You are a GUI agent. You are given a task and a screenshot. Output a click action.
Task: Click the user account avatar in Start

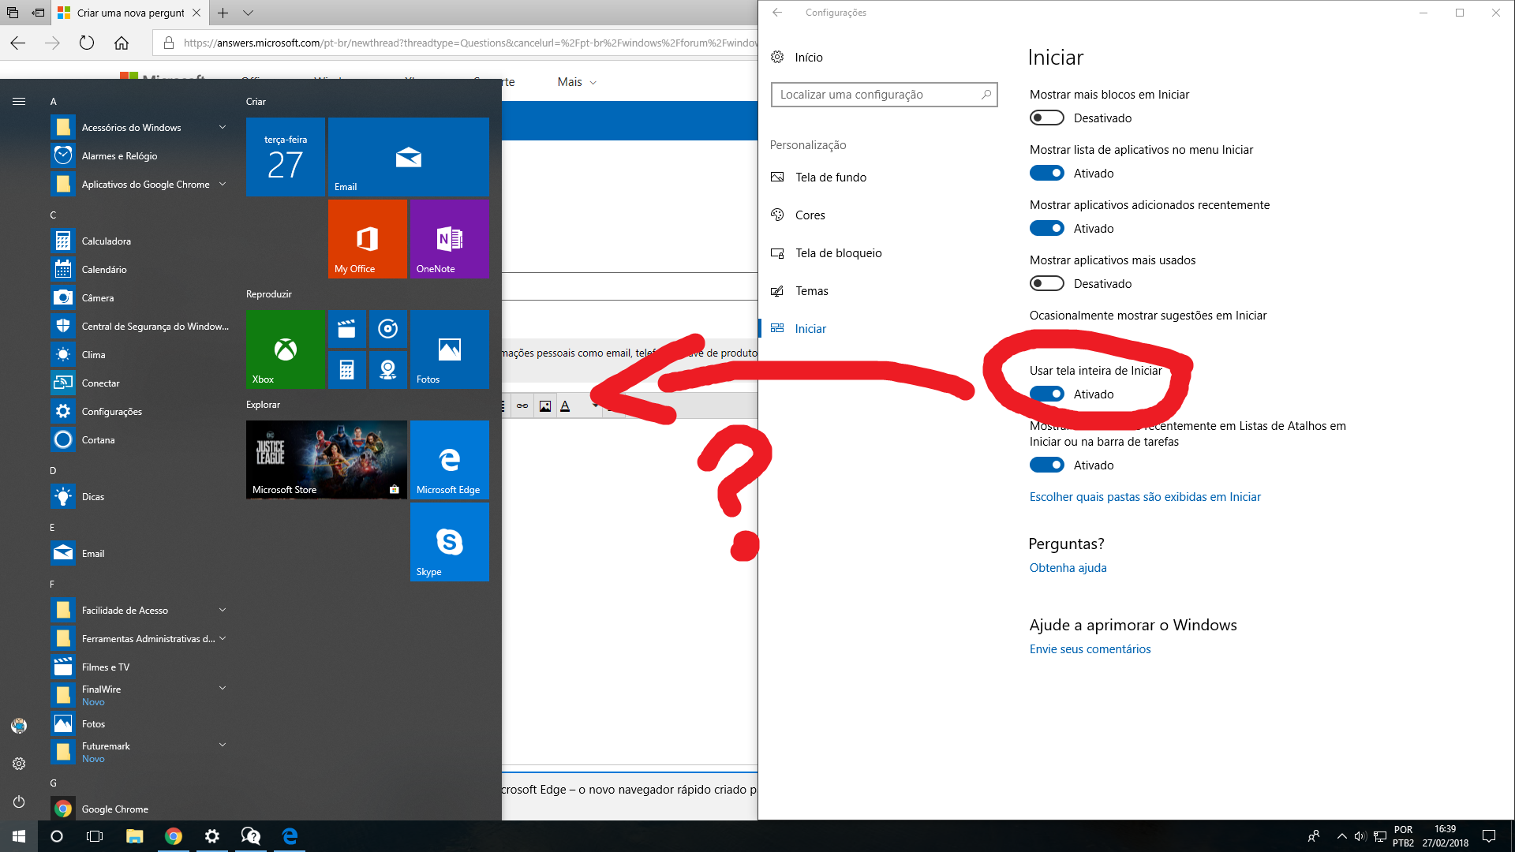[x=19, y=726]
